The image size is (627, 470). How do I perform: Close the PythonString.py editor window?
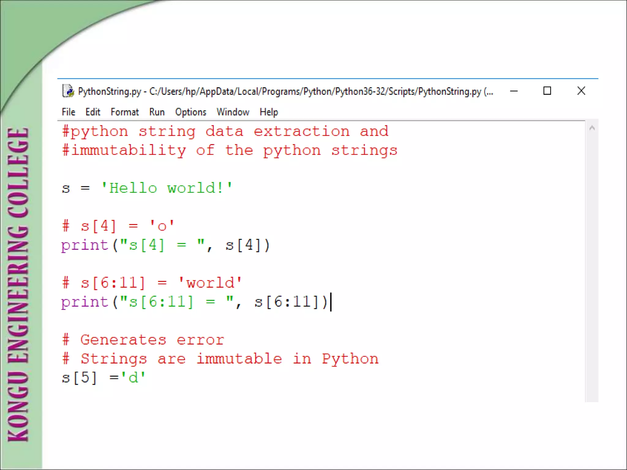click(581, 91)
